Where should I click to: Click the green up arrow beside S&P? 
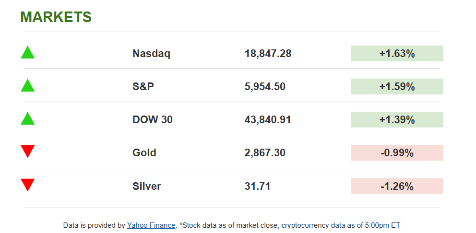[27, 86]
